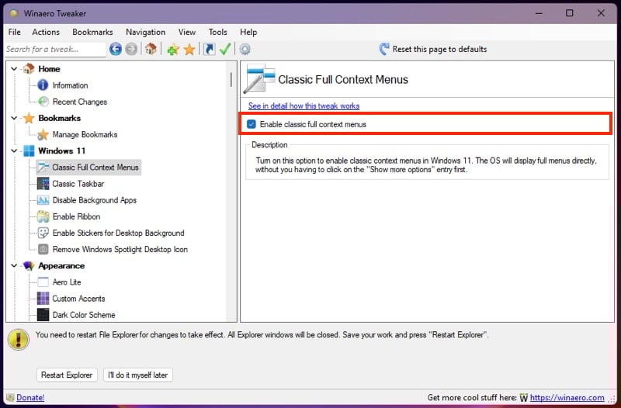Screen dimensions: 621x408
Task: Select Enable Stickers for Desktop Background text
Action: (119, 233)
